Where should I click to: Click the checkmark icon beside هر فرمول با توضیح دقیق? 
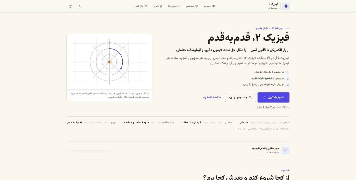tap(288, 79)
